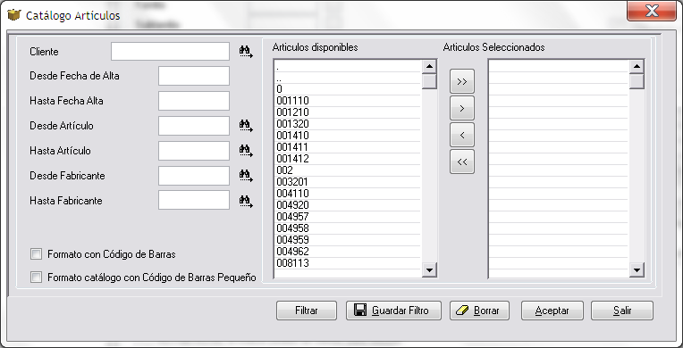The width and height of the screenshot is (683, 348).
Task: Click the Hasta Fabricante input field
Action: tap(194, 200)
